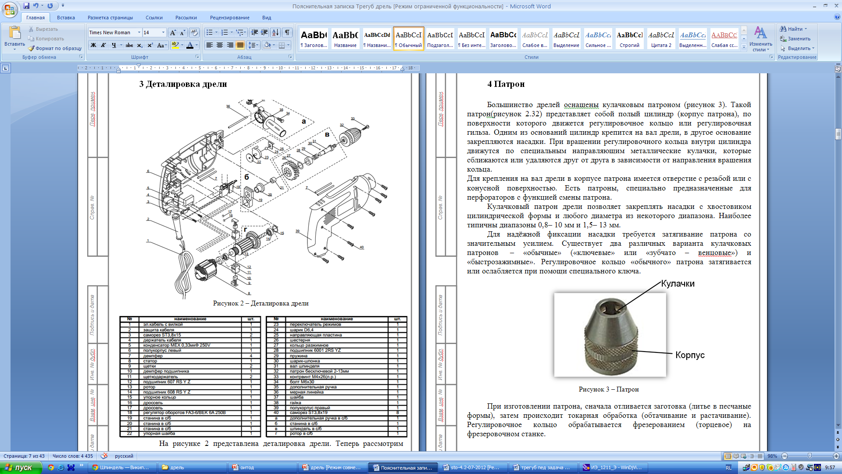The width and height of the screenshot is (842, 474).
Task: Open the Выделить dropdown
Action: (797, 48)
